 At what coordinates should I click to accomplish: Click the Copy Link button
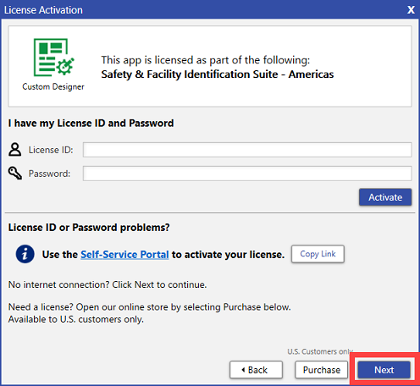click(x=318, y=254)
